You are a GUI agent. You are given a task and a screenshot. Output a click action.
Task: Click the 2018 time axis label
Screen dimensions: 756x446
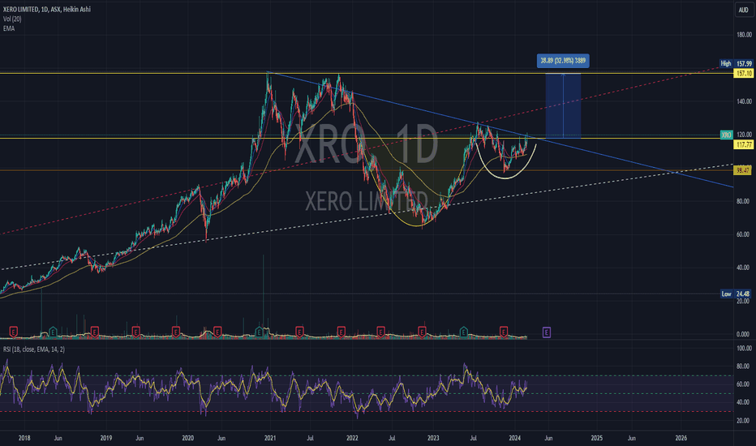tap(24, 438)
